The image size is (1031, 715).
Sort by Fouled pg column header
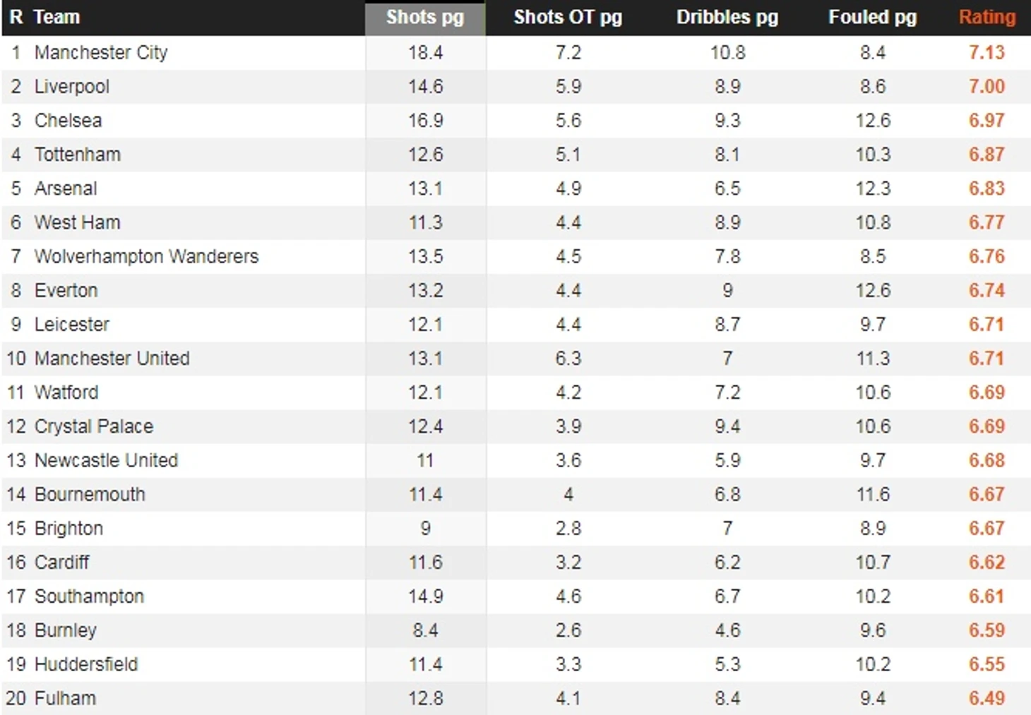[x=873, y=18]
